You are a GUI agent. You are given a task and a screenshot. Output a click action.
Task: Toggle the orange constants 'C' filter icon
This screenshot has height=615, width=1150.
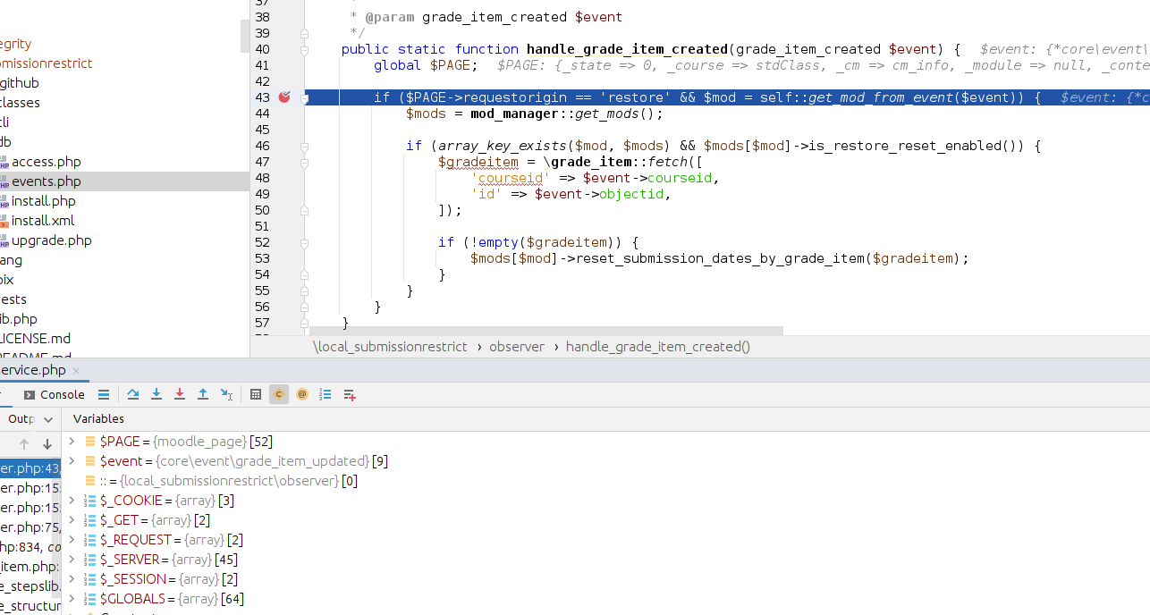click(x=279, y=394)
